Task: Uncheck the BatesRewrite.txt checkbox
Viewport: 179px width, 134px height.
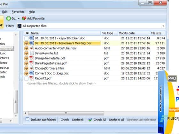Action: tap(27, 54)
